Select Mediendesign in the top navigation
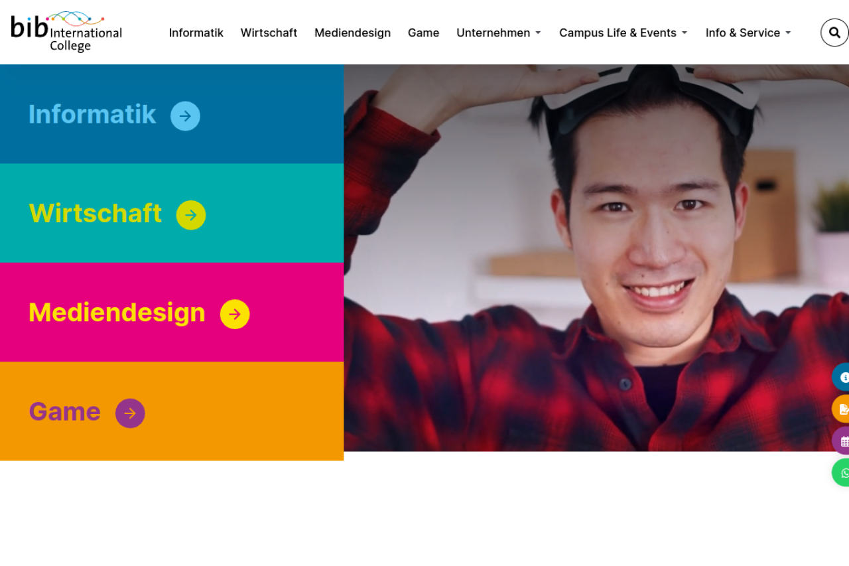Image resolution: width=849 pixels, height=566 pixels. [x=352, y=33]
